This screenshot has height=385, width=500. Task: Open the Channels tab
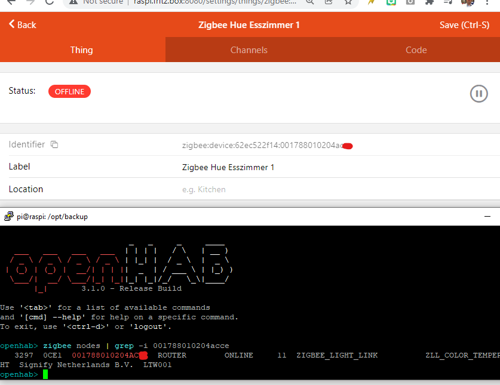[249, 50]
